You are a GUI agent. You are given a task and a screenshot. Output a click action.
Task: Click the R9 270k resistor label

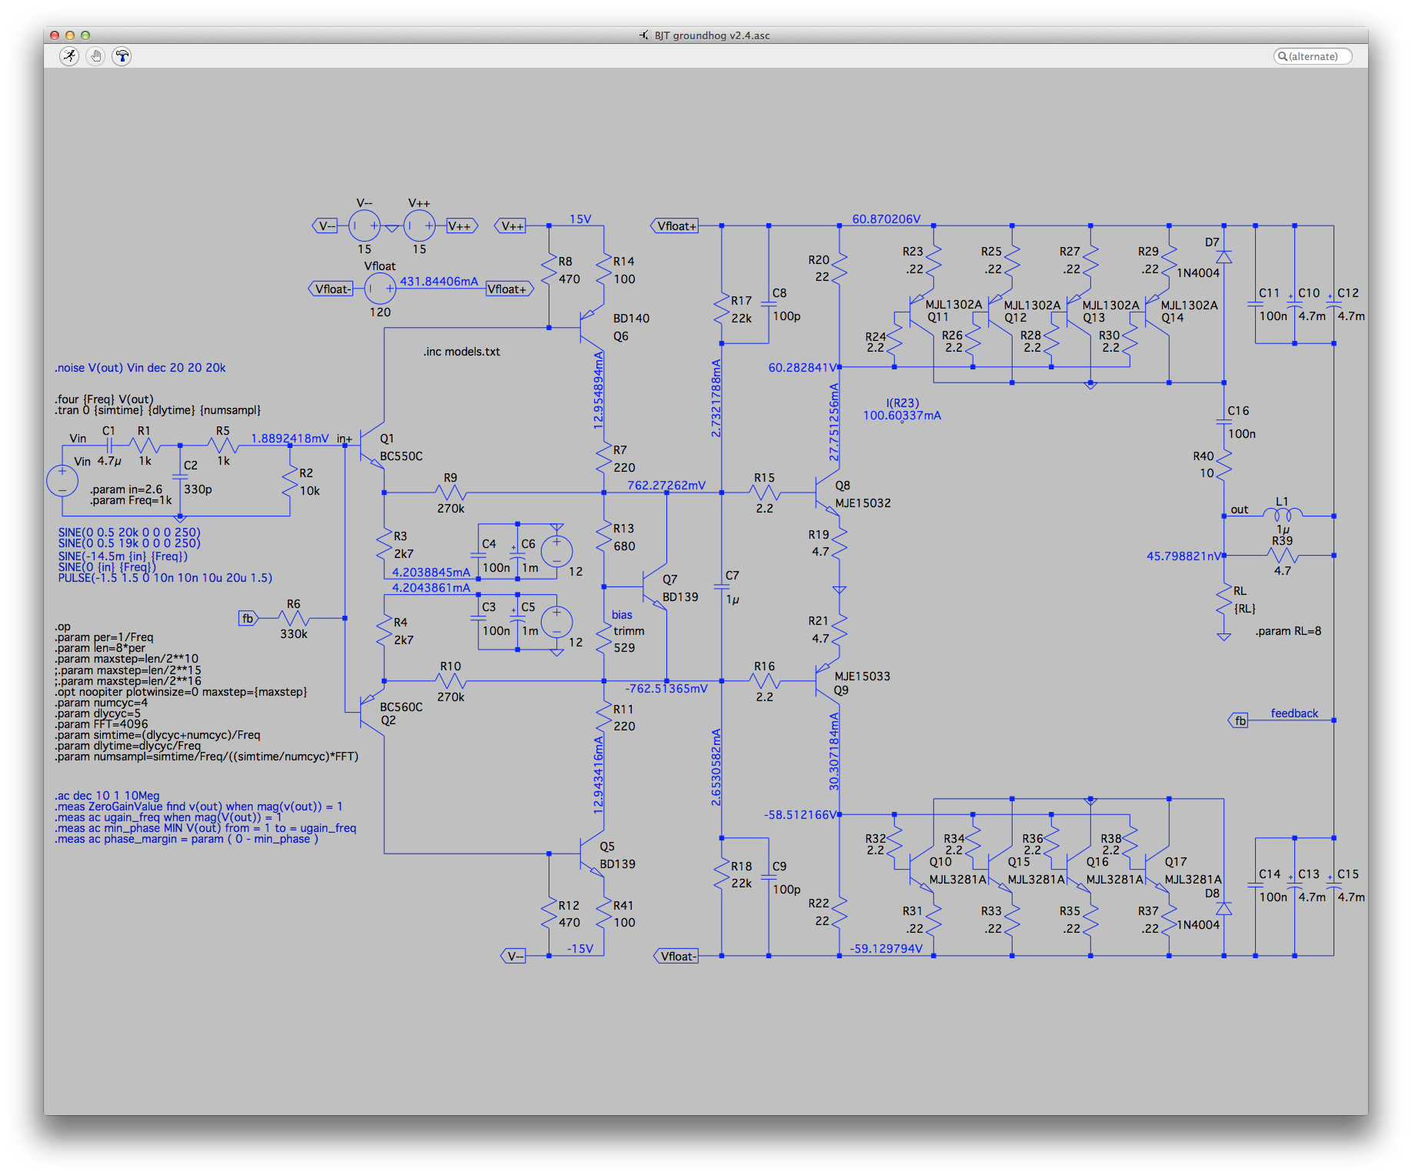point(450,478)
